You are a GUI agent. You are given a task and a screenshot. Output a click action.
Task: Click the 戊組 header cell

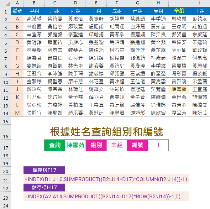pyautogui.click(x=117, y=11)
